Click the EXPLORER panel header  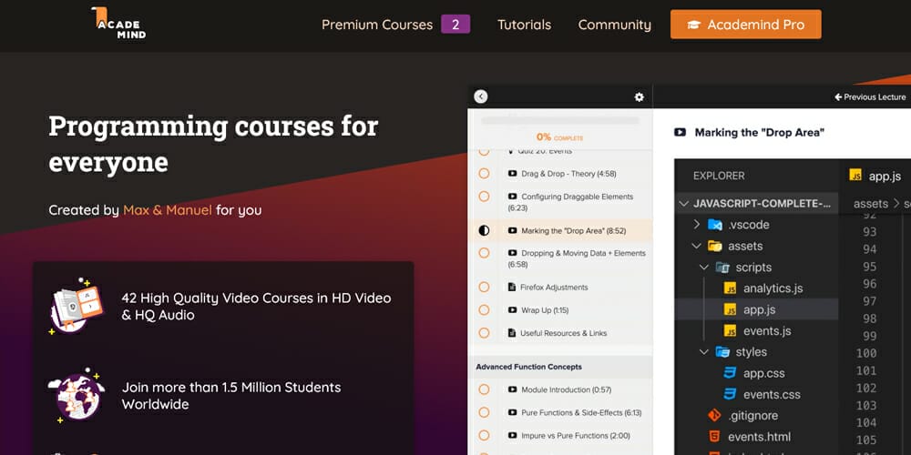tap(719, 176)
